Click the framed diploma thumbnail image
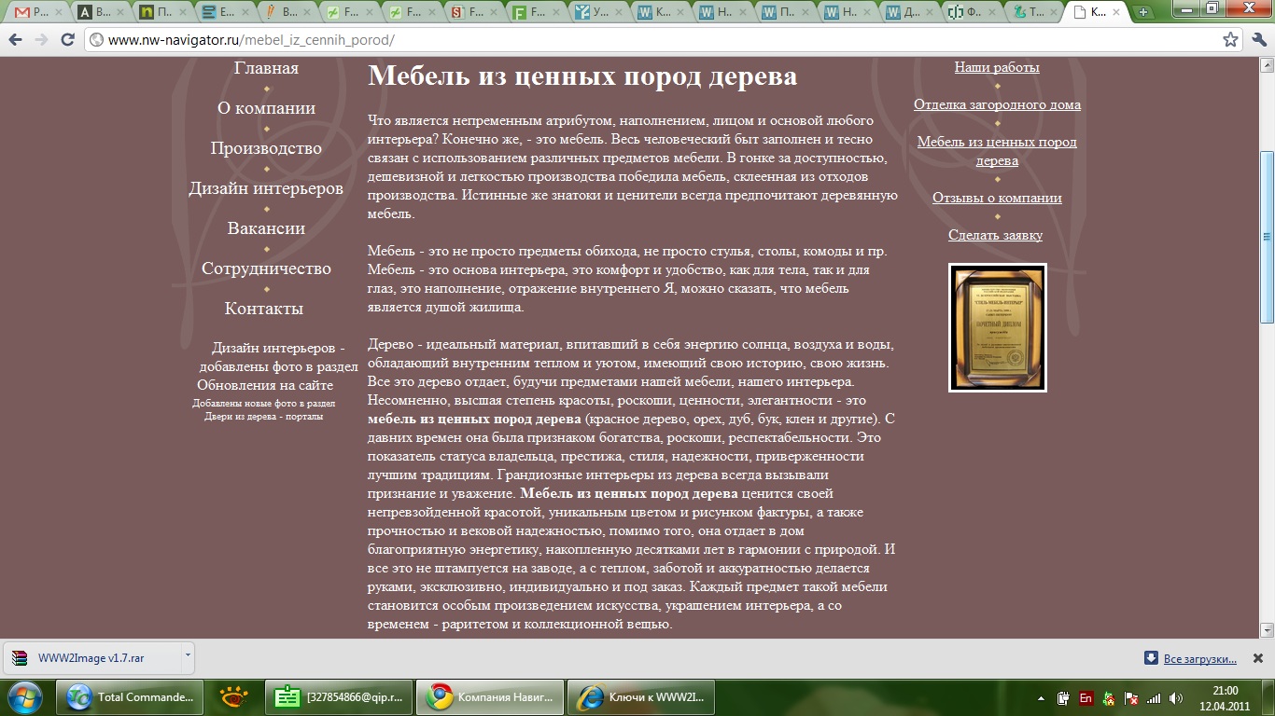The width and height of the screenshot is (1275, 716). click(998, 327)
